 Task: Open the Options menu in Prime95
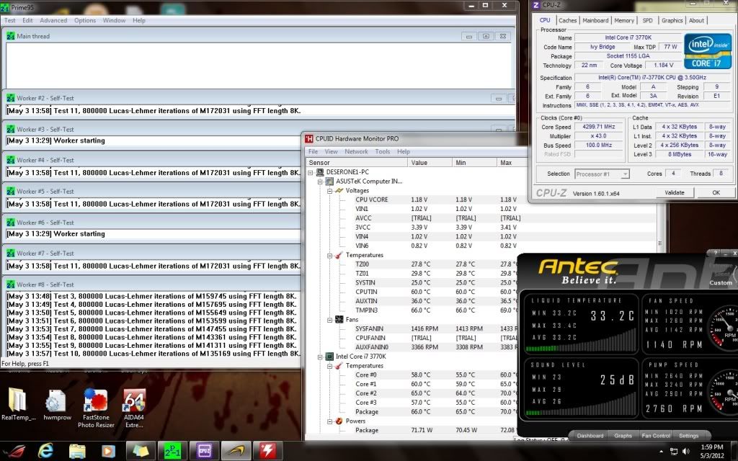click(x=85, y=21)
